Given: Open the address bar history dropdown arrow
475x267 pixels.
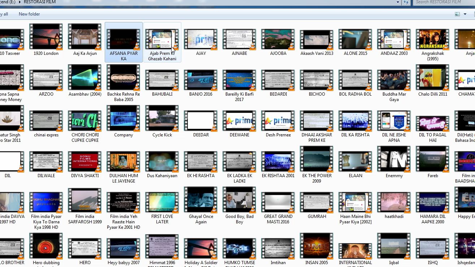Looking at the screenshot, I should (398, 2).
